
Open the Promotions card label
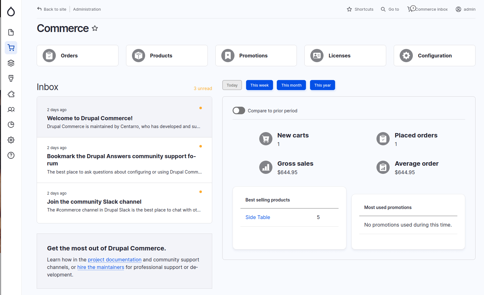(x=253, y=56)
